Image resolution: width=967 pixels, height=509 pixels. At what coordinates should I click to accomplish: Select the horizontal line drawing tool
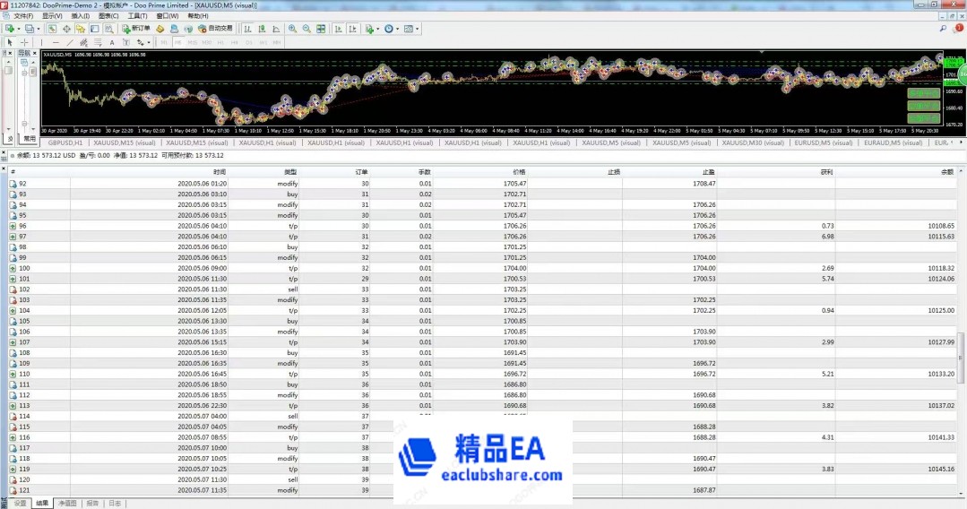55,42
